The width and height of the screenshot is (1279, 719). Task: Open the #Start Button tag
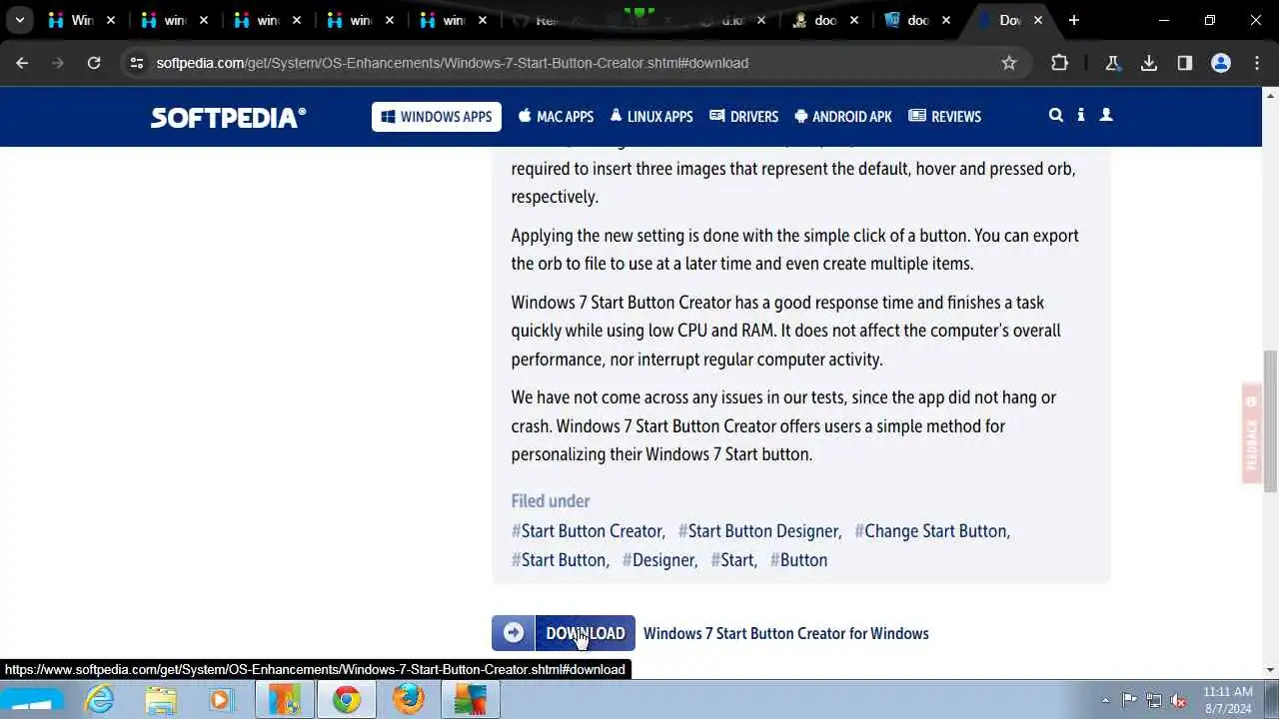click(560, 560)
